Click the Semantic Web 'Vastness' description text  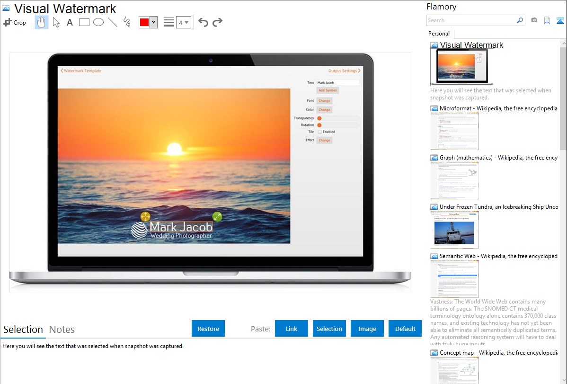click(493, 322)
